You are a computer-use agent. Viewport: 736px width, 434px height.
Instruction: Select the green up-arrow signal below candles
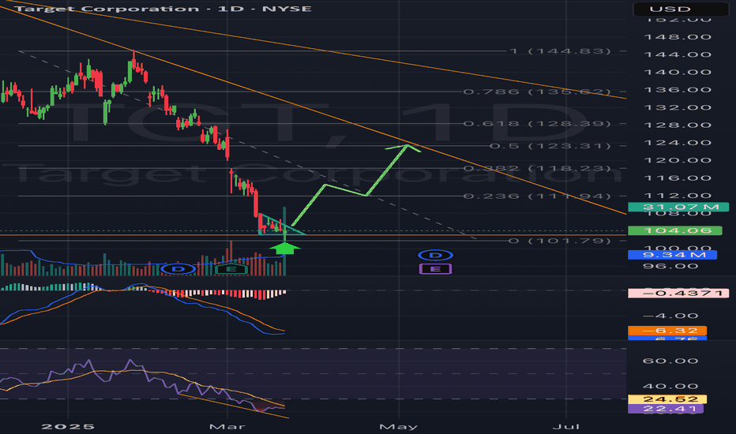click(x=284, y=249)
